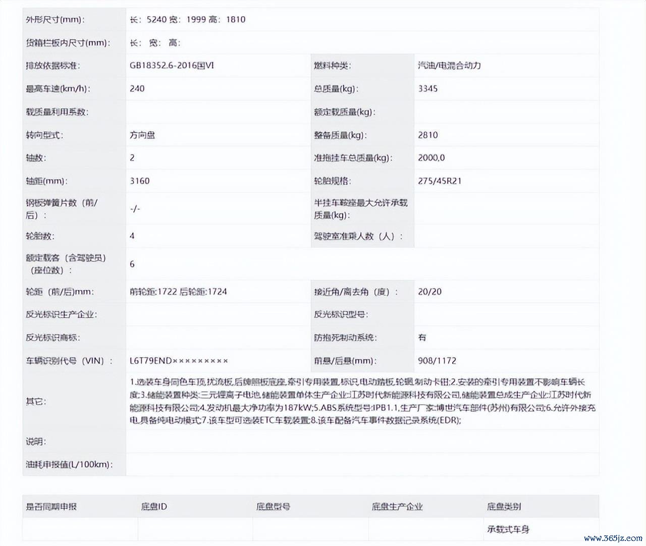Select the curb weight value 2810
This screenshot has height=546, width=646.
428,135
